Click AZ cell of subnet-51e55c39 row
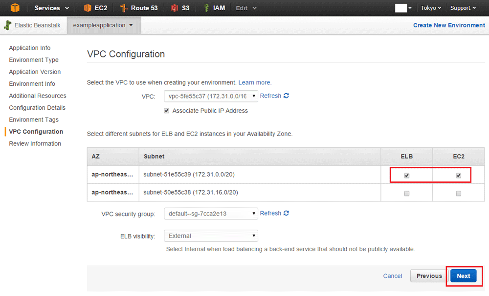 (x=113, y=175)
